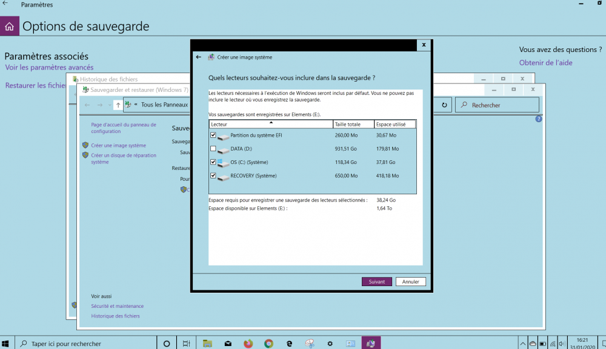Click the Rechercher box in Control Panel
This screenshot has height=349, width=606.
497,105
